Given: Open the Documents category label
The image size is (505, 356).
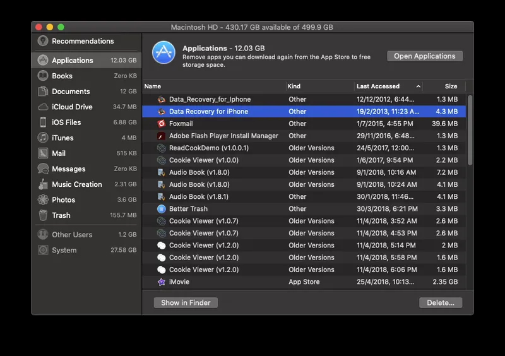Looking at the screenshot, I should click(x=71, y=91).
